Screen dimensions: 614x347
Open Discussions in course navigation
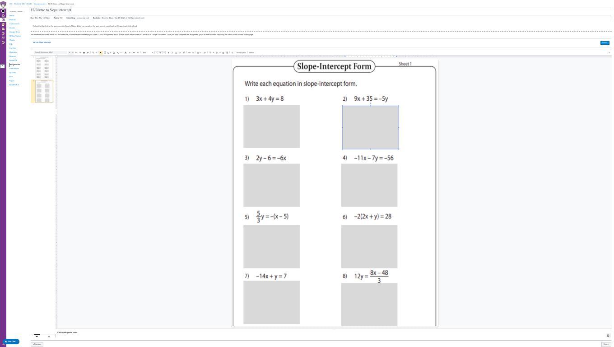point(14,68)
